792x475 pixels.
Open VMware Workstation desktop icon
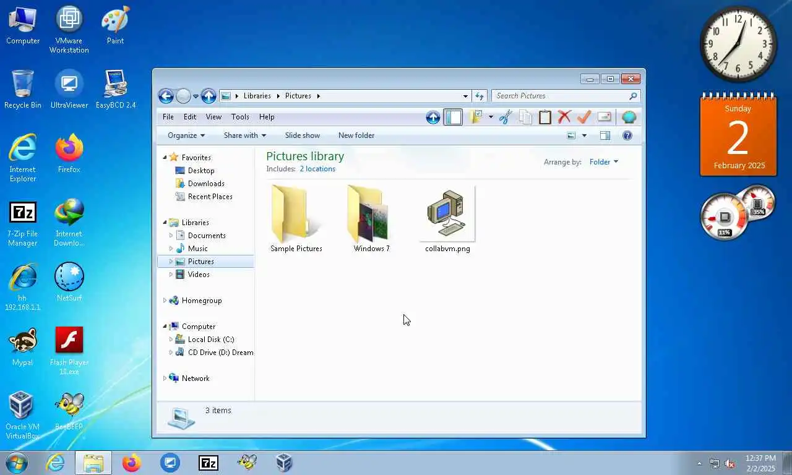69,29
